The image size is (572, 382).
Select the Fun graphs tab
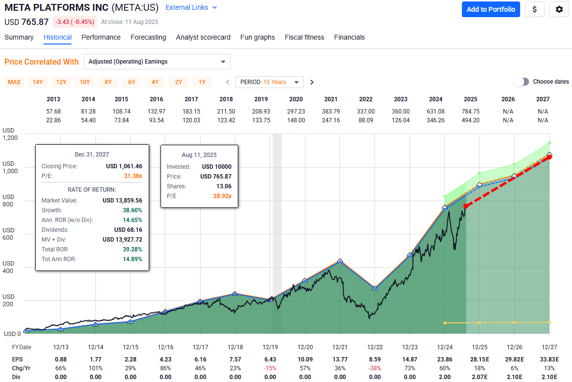[257, 37]
